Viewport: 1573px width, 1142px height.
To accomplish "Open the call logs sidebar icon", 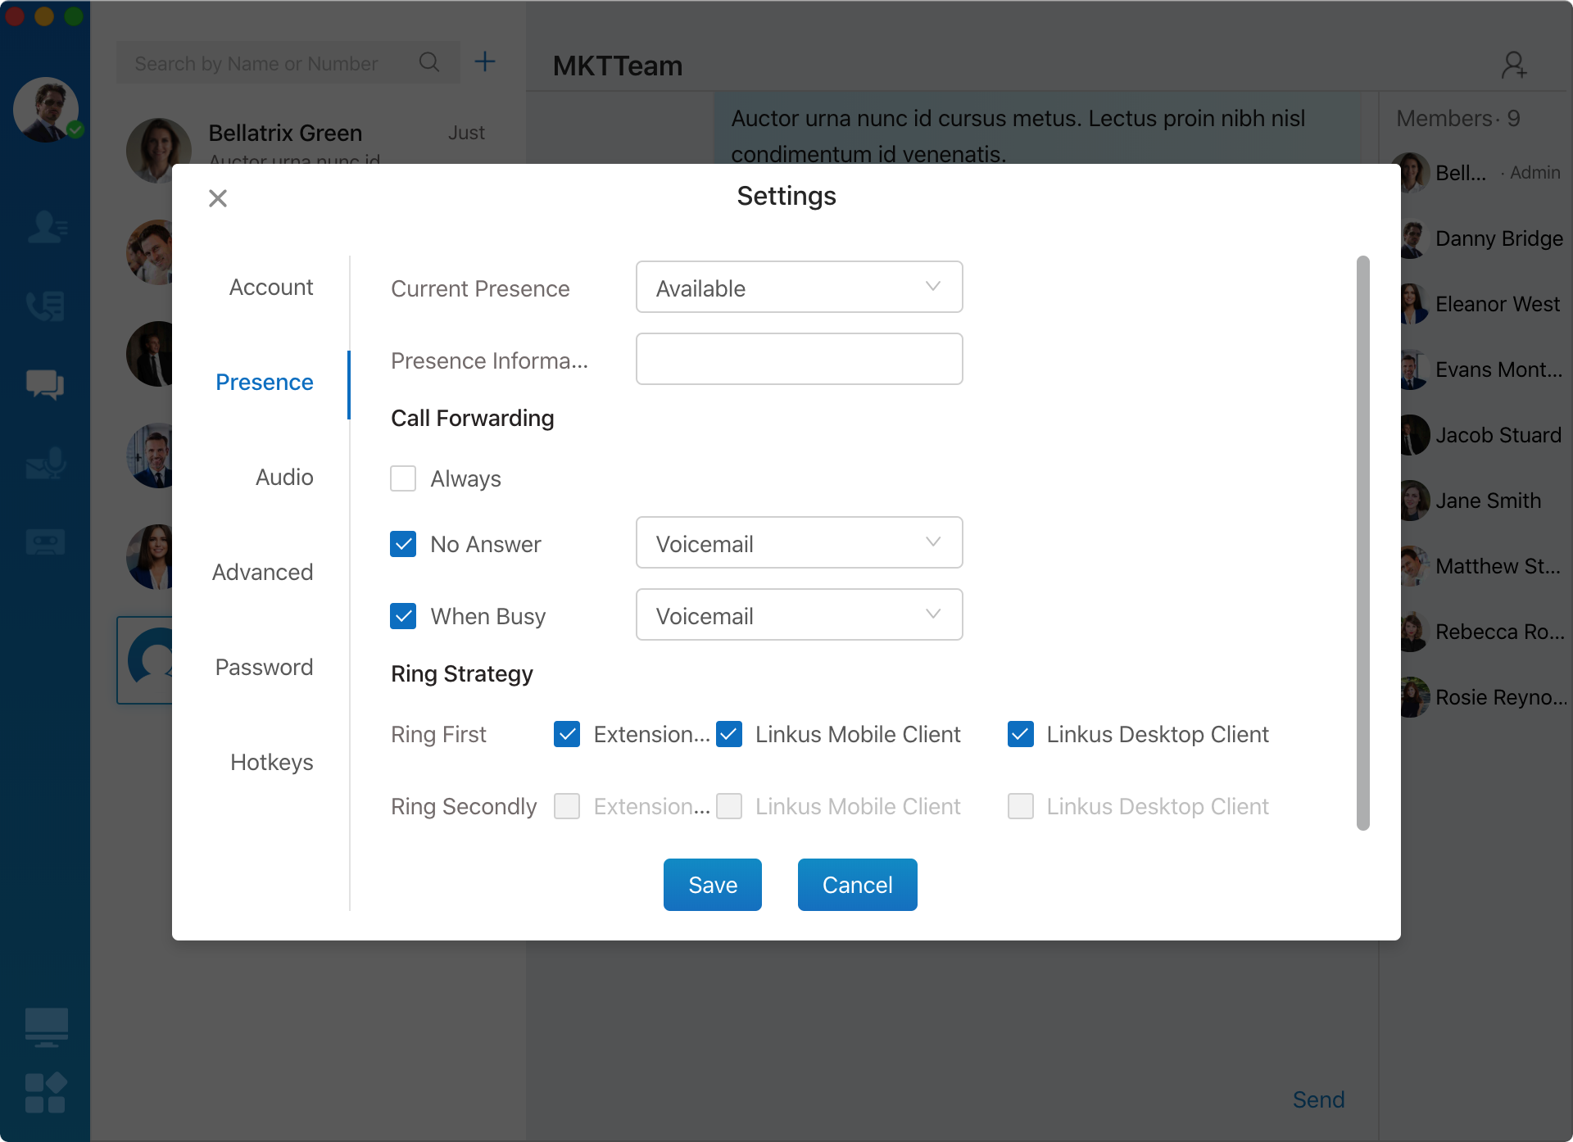I will [46, 306].
